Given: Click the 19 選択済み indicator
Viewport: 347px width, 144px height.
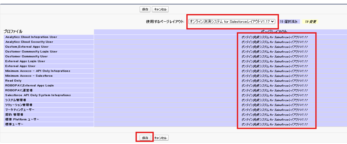Looking at the screenshot, I should tap(289, 22).
